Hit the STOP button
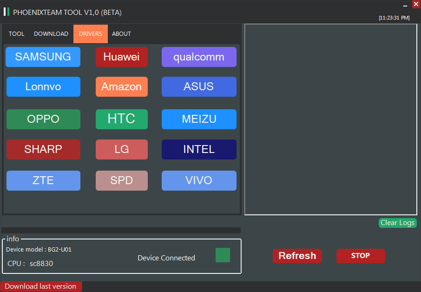 coord(361,256)
